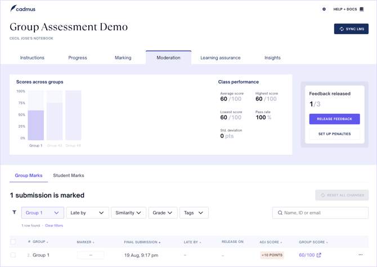Expand the Tags filter dropdown
Screen dimensions: 377x267
tap(194, 213)
